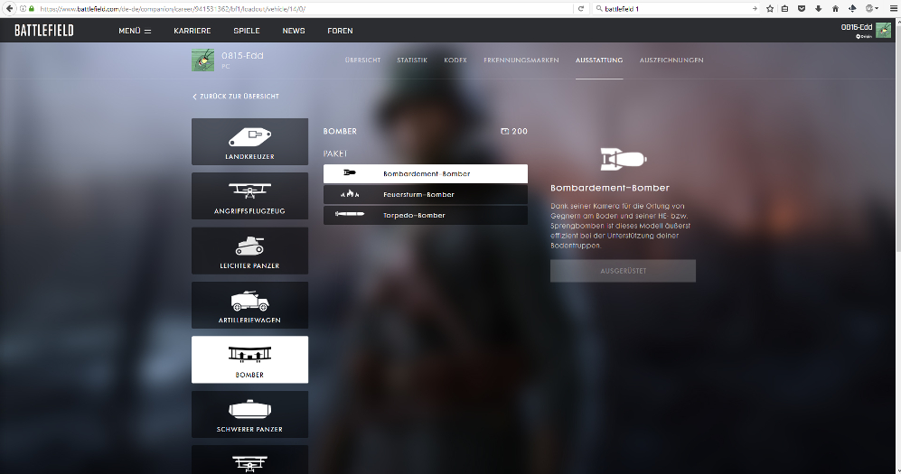Click the Battlefield logo
The image size is (901, 474).
pos(43,31)
